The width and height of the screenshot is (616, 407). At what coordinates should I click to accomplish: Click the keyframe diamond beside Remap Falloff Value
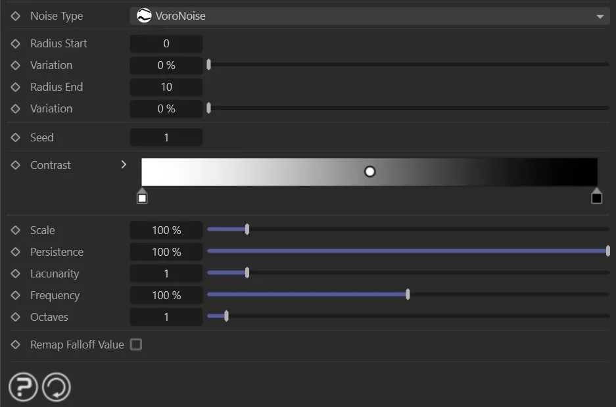point(16,345)
